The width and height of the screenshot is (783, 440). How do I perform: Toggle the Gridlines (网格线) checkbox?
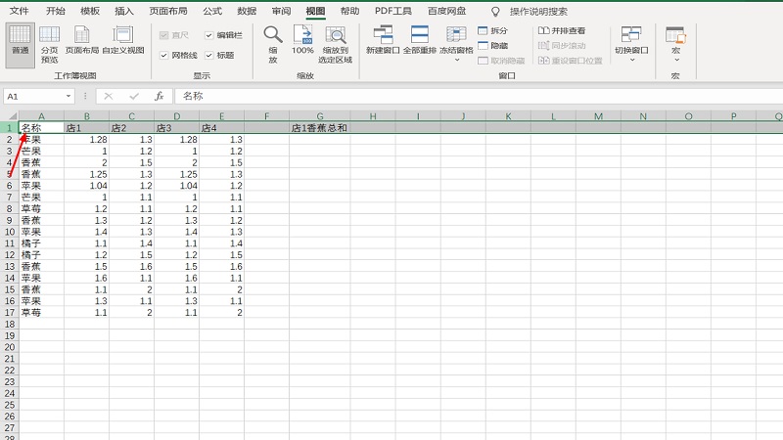[163, 55]
